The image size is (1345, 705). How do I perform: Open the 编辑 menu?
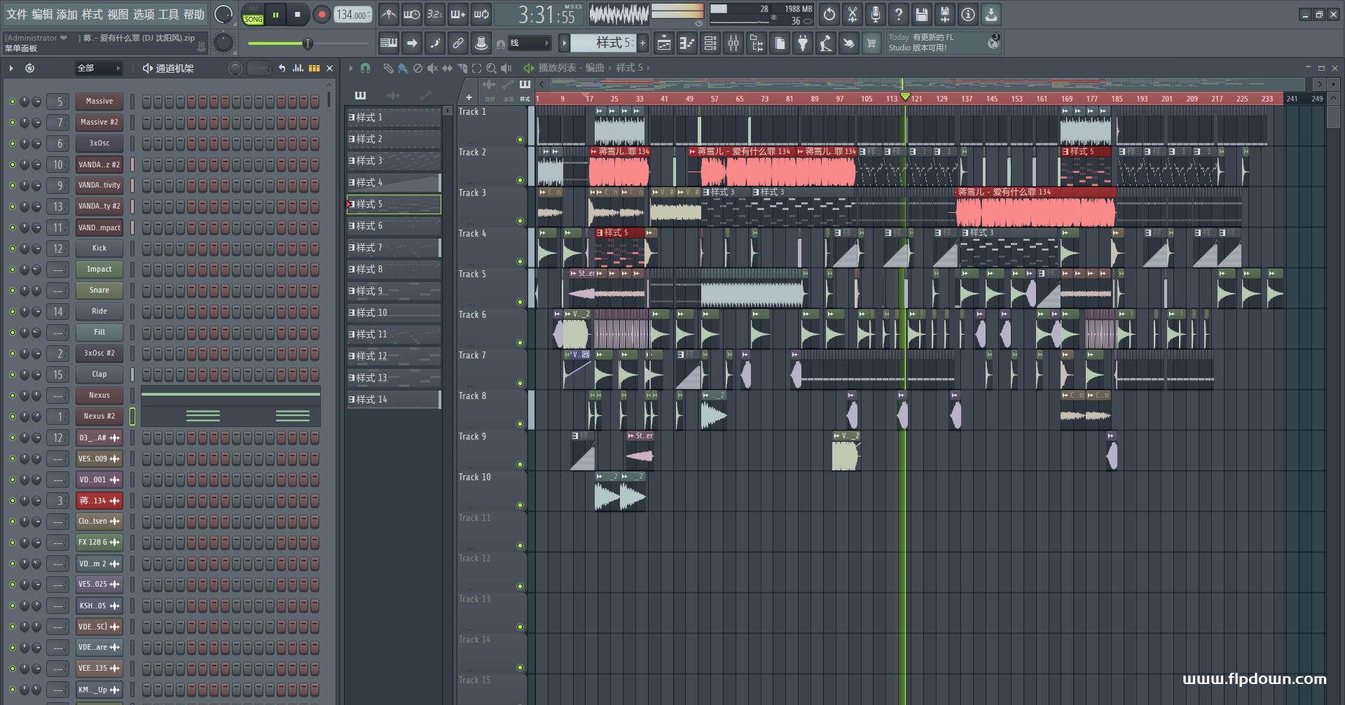[x=42, y=14]
